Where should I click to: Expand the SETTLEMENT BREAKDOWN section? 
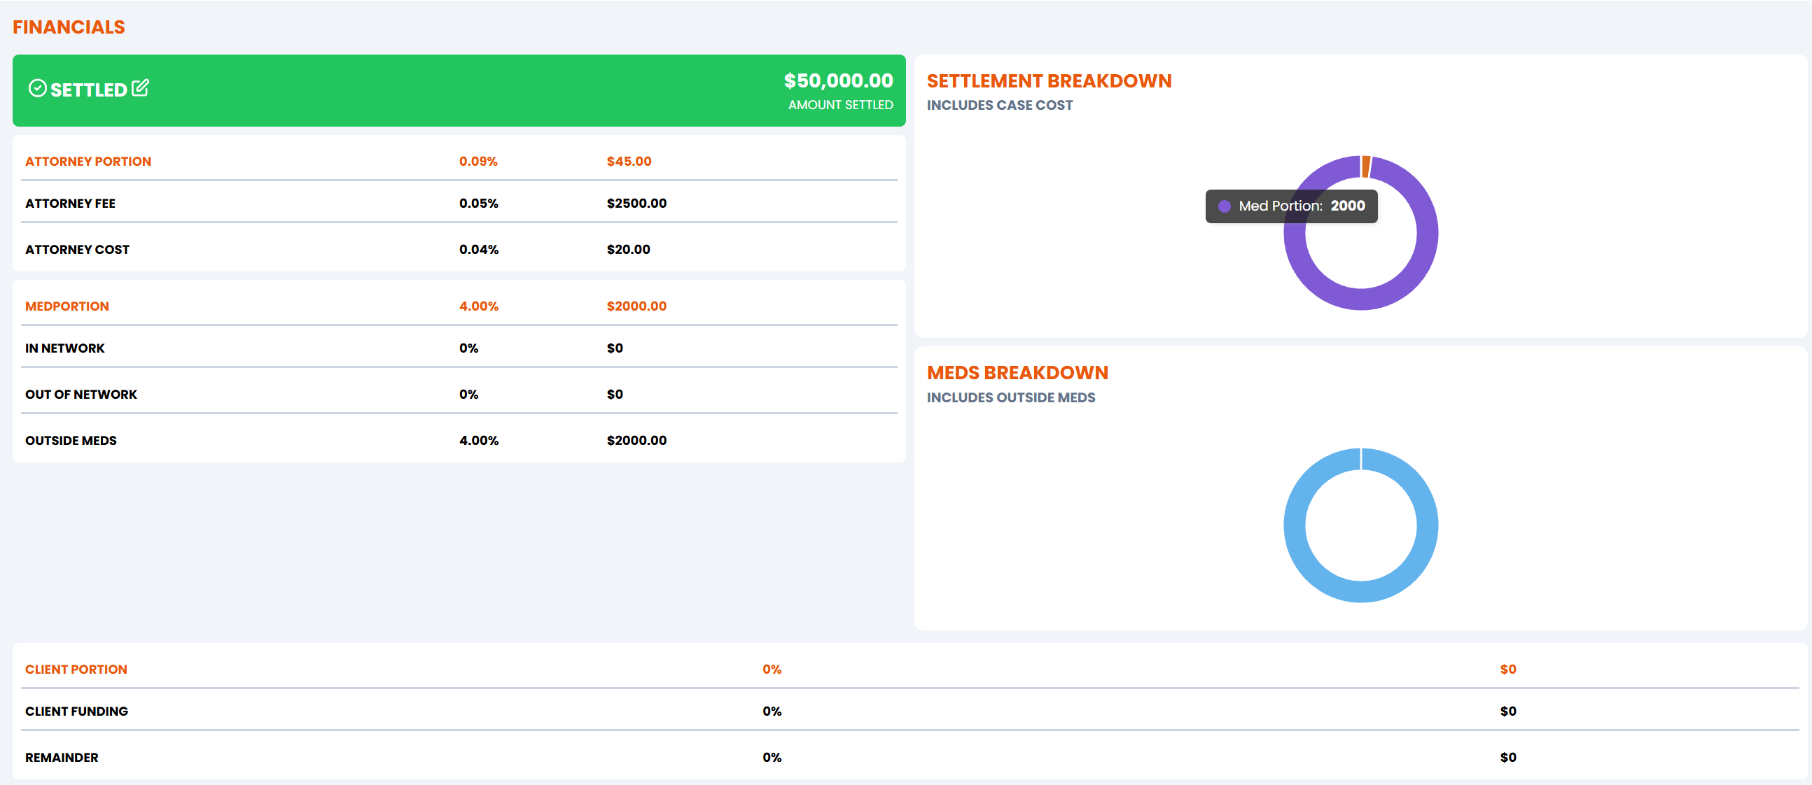[1049, 81]
